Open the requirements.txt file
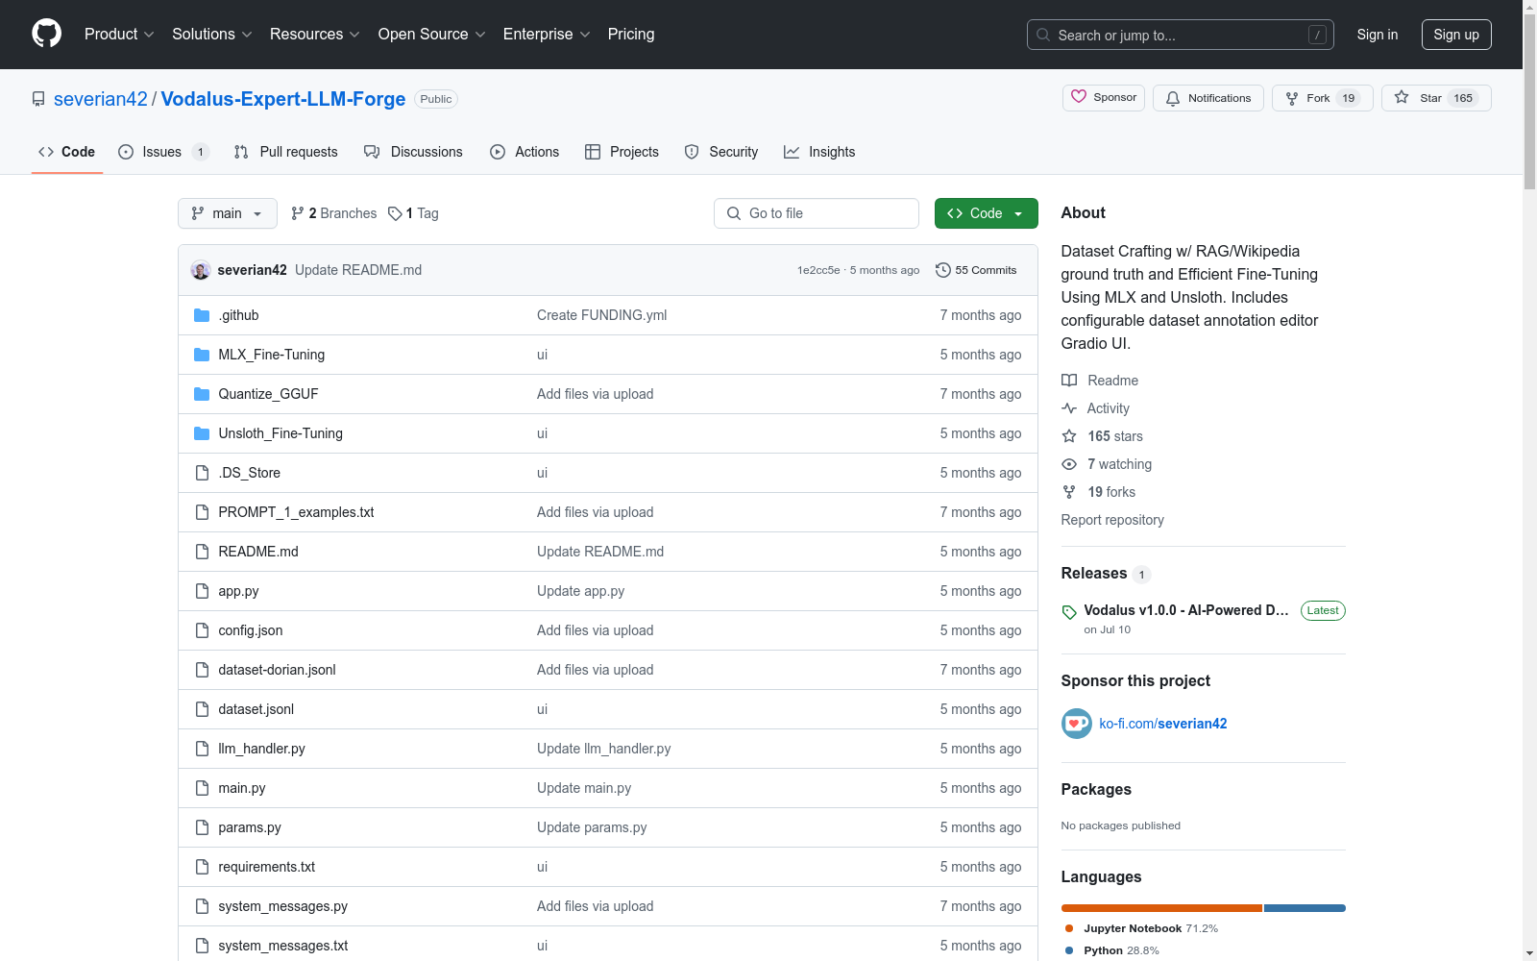1537x961 pixels. [266, 867]
